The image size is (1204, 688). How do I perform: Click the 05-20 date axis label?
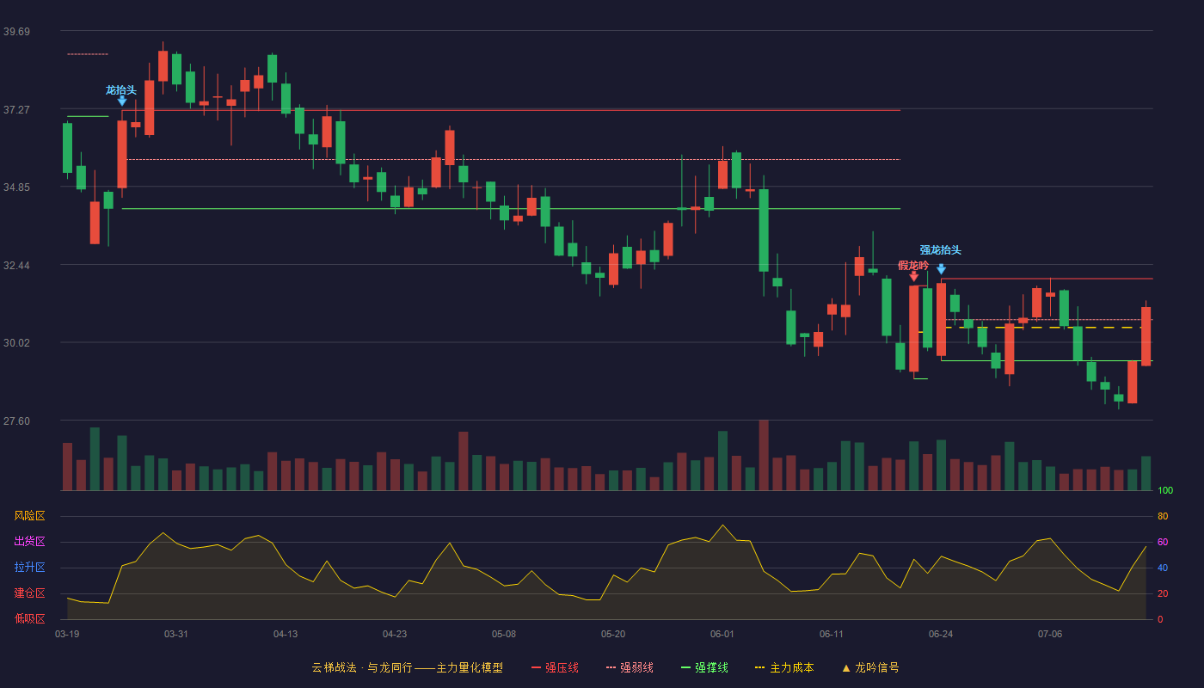click(613, 634)
